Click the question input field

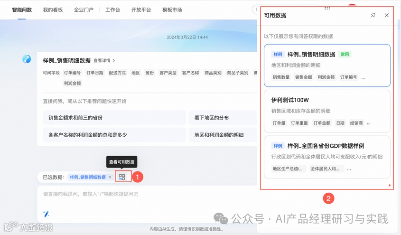(147, 204)
